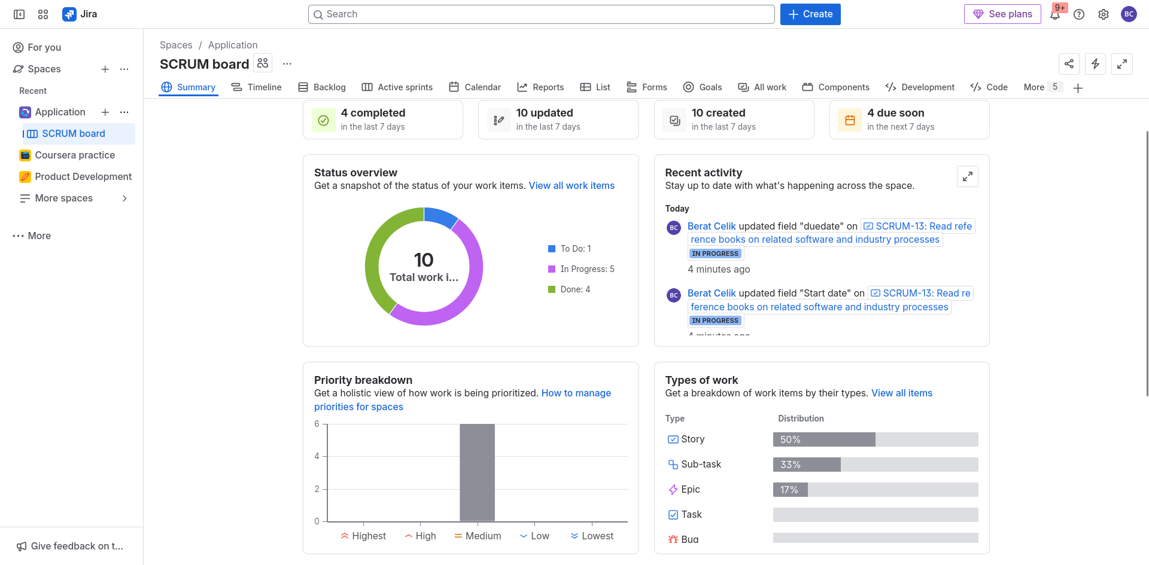Open the help question mark icon
The image size is (1149, 565).
point(1079,14)
